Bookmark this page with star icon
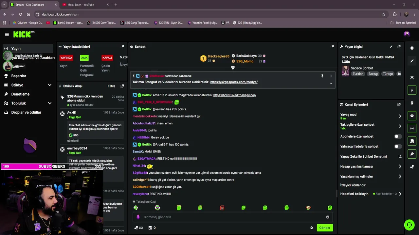The image size is (419, 235). point(384,14)
